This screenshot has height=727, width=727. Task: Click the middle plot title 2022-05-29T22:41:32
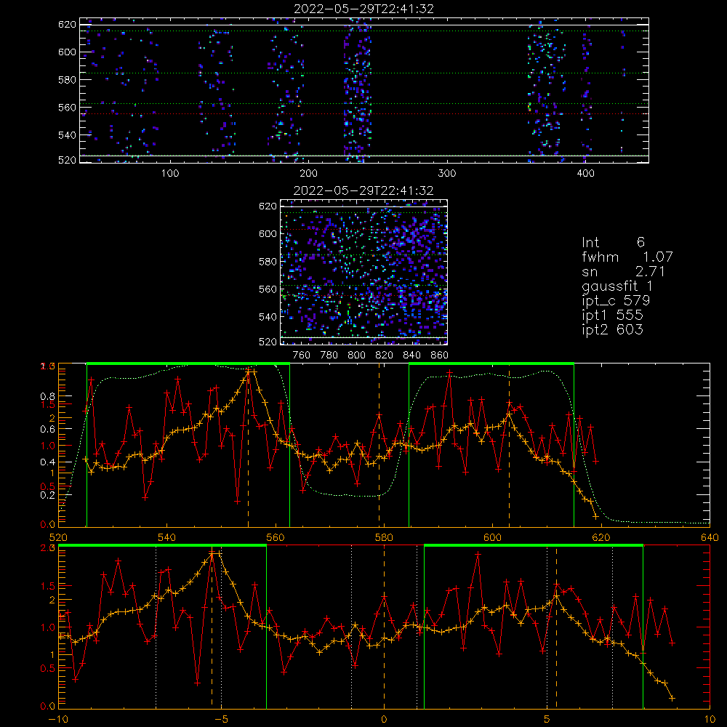[x=363, y=190]
